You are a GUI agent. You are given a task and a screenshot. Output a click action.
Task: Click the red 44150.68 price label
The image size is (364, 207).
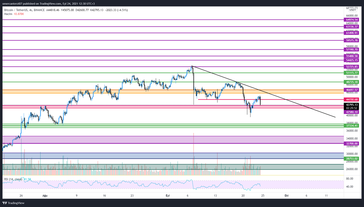pyautogui.click(x=352, y=99)
